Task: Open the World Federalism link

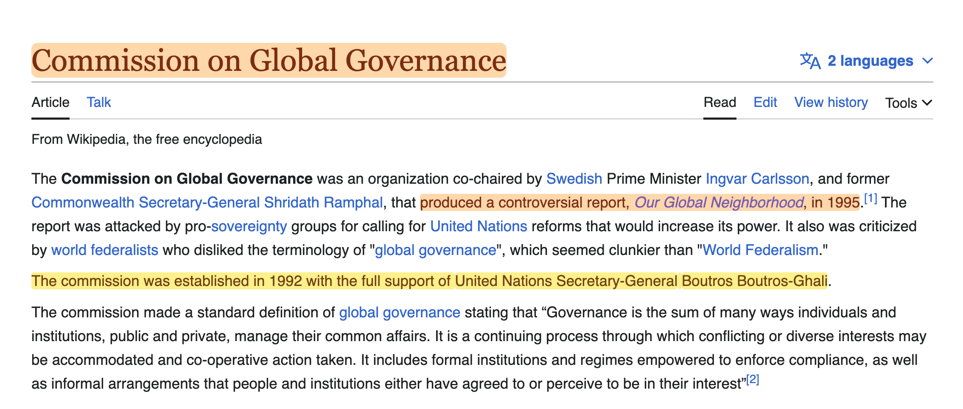Action: pyautogui.click(x=760, y=250)
